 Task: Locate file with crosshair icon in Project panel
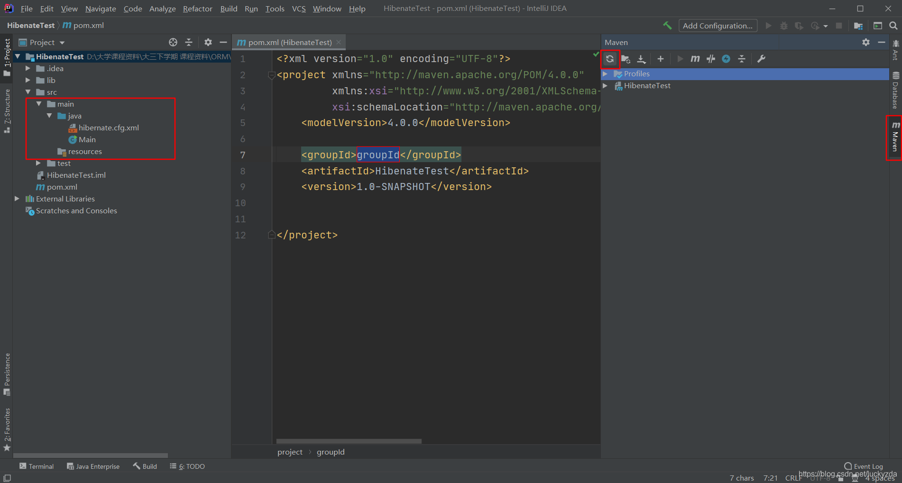click(173, 42)
